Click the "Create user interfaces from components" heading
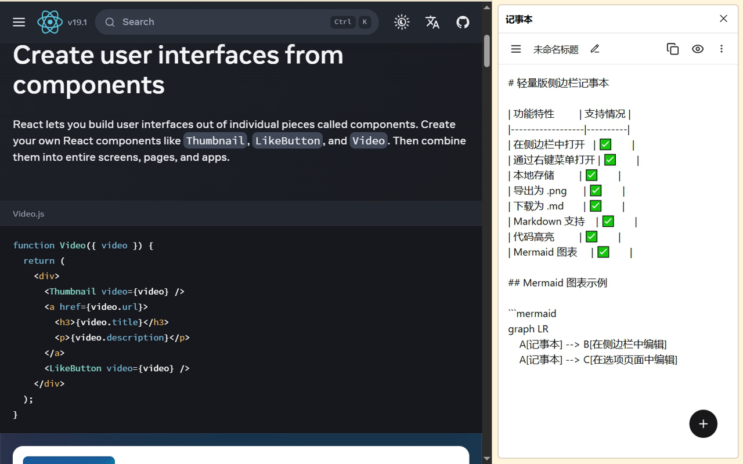Image resolution: width=743 pixels, height=464 pixels. click(178, 70)
